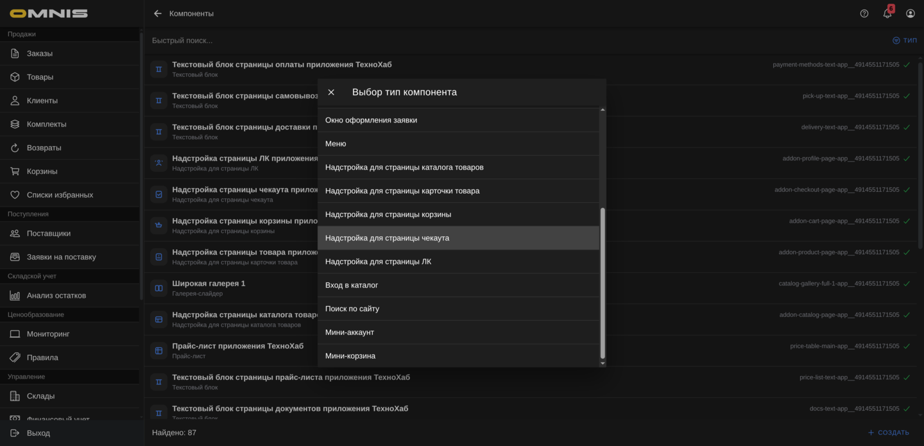Click the Списки избранных heart icon
This screenshot has width=924, height=446.
click(x=15, y=195)
